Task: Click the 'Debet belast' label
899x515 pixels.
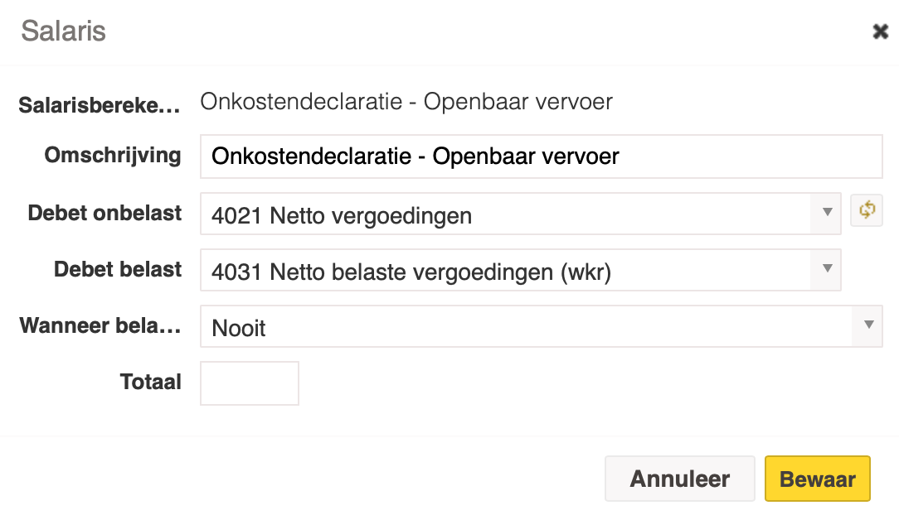Action: (x=118, y=269)
